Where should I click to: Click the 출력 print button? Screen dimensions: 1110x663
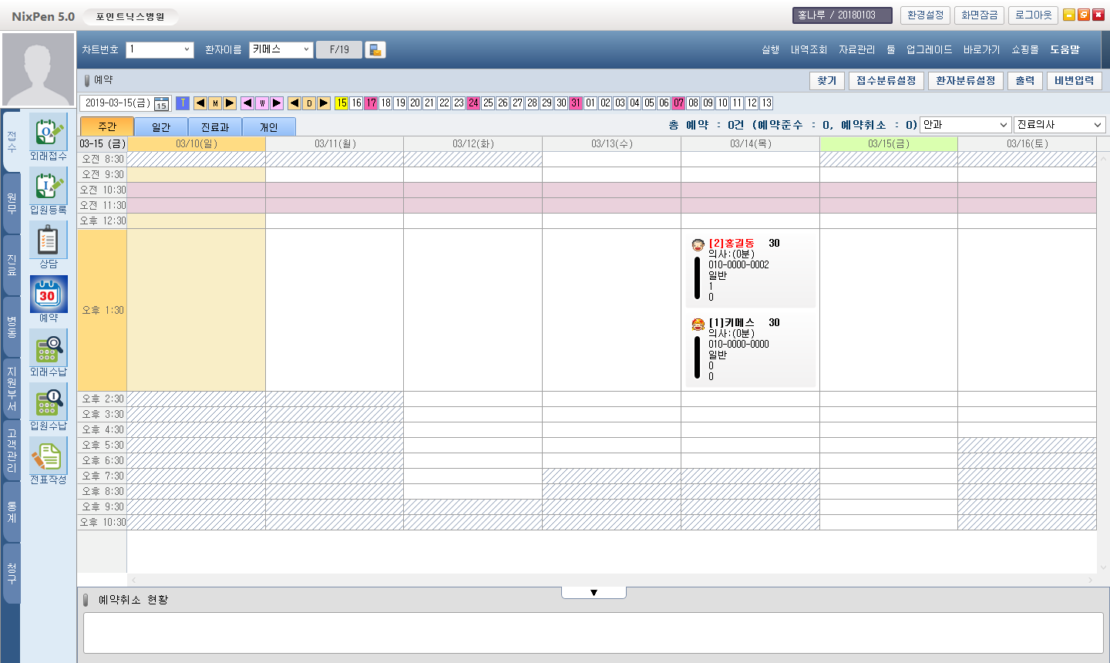tap(1024, 81)
